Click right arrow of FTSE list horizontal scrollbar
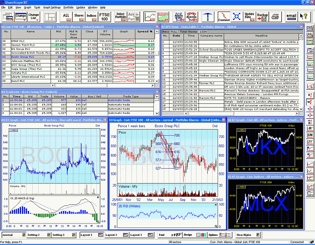This screenshot has height=245, width=315. pos(153,86)
